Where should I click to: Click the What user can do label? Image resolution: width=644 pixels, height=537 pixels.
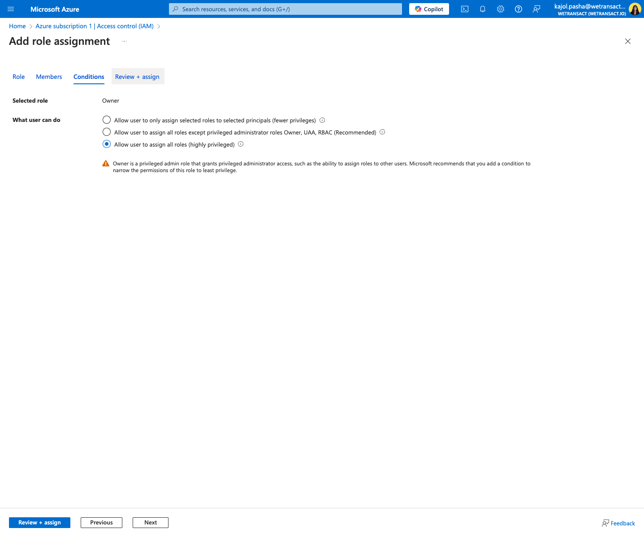coord(36,120)
